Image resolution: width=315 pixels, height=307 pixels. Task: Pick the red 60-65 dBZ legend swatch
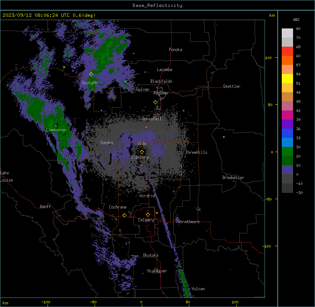[x=287, y=51]
